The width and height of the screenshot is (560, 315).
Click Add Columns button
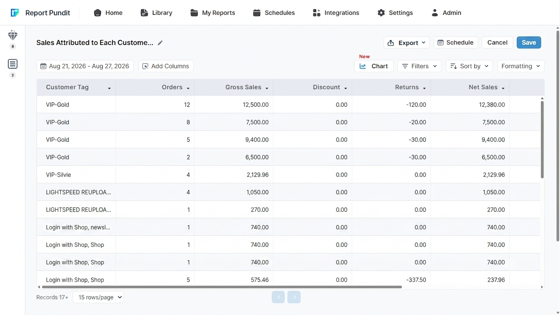[166, 66]
